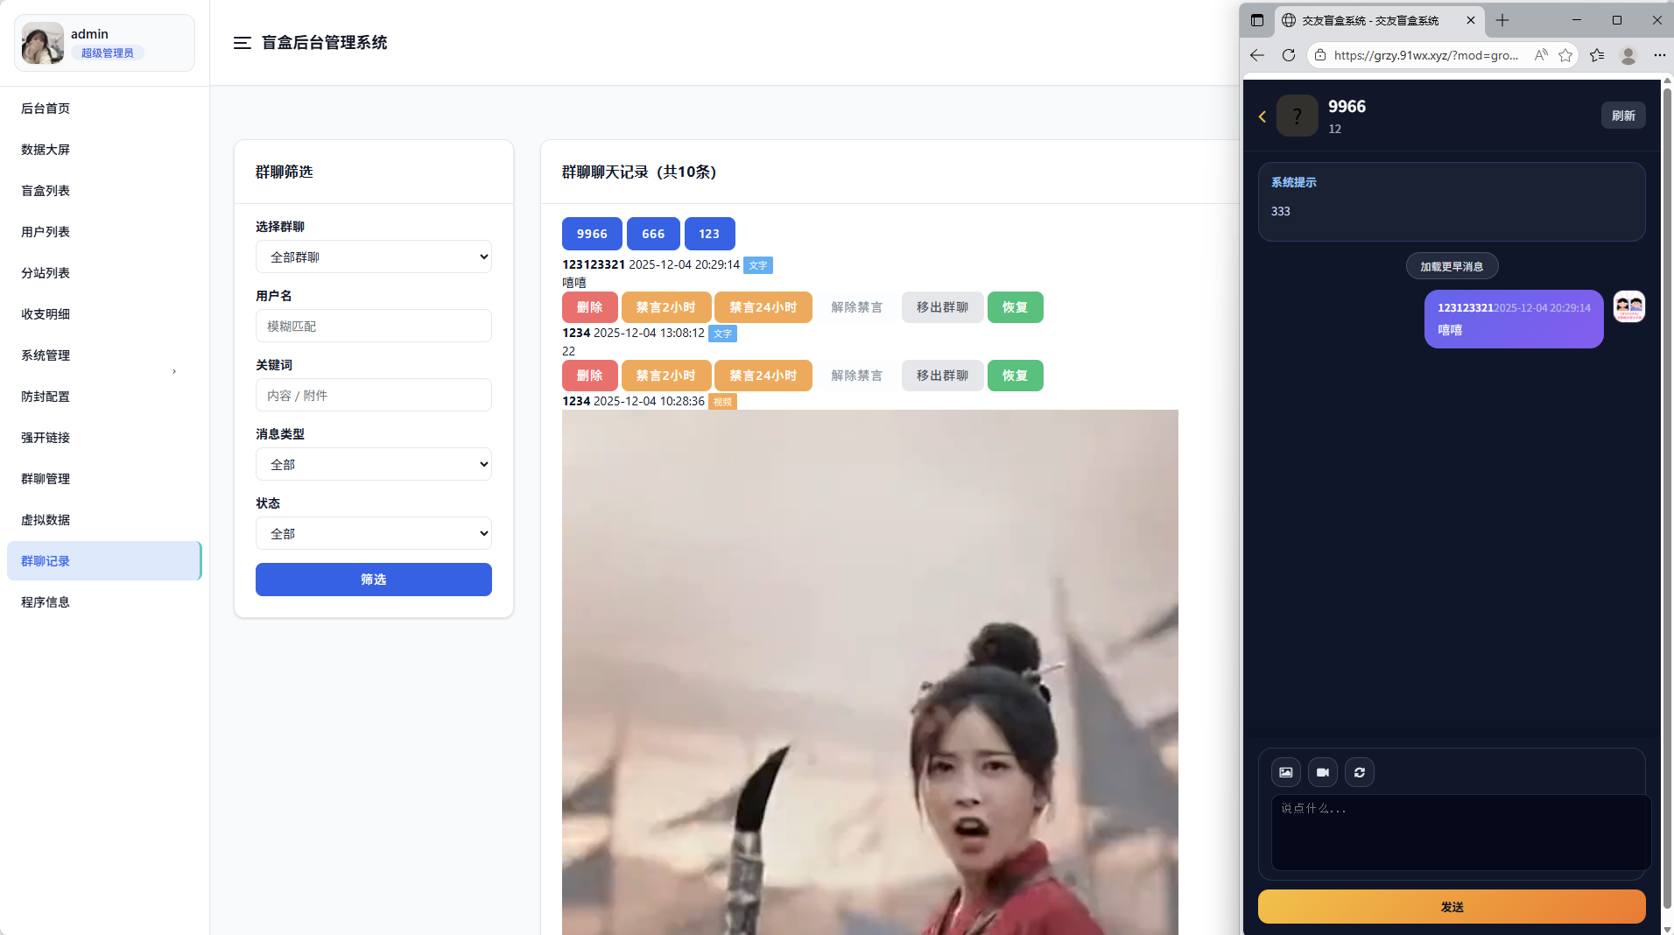Click the 禁言24小时 button for user 123123321
The image size is (1674, 935).
click(x=763, y=306)
